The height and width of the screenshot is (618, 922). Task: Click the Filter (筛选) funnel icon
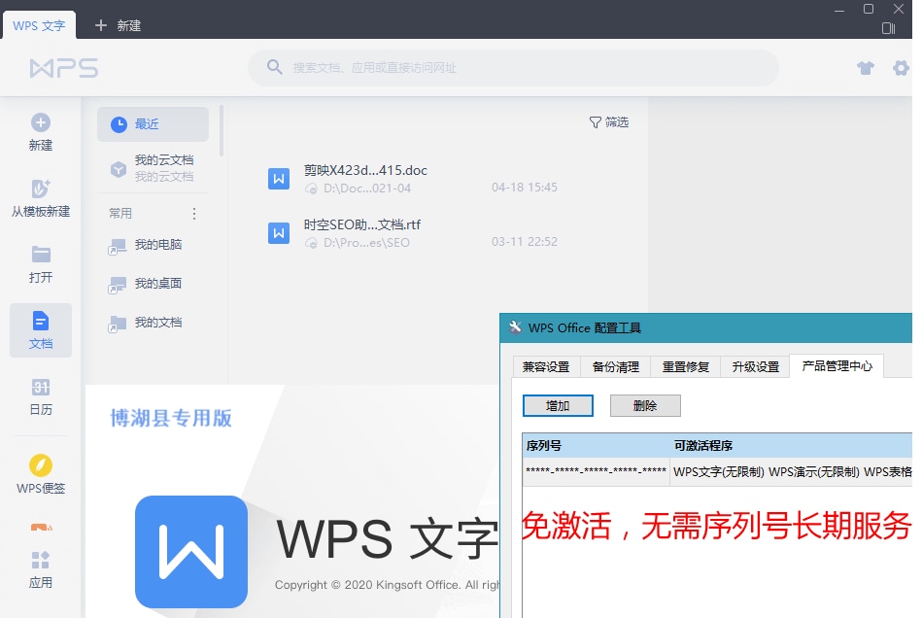(595, 122)
